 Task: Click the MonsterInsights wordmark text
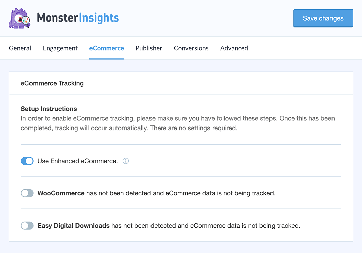(x=78, y=18)
